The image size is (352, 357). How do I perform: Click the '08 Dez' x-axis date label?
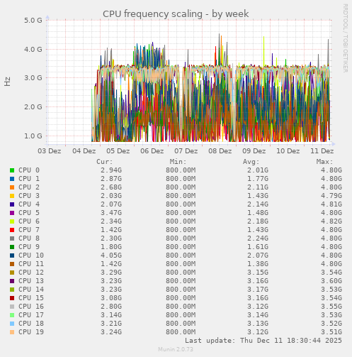[220, 151]
